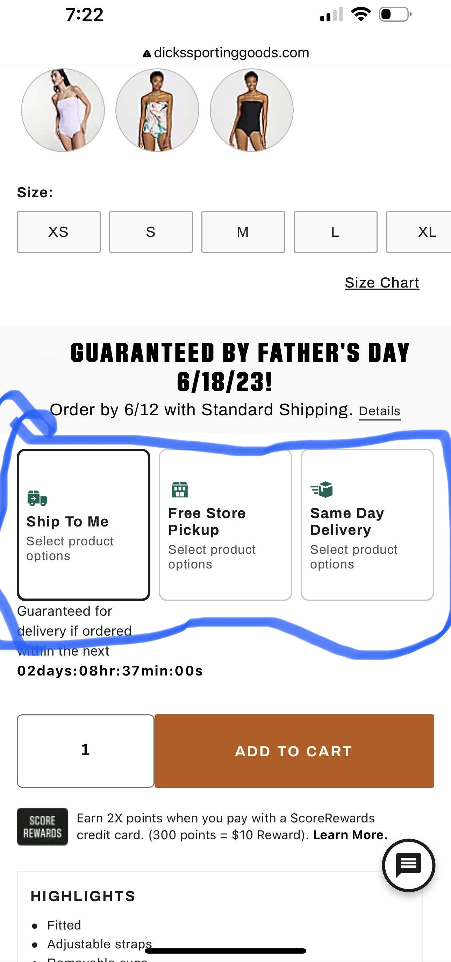Tap the Wi-Fi icon in the status bar
The image size is (451, 962).
(x=361, y=14)
